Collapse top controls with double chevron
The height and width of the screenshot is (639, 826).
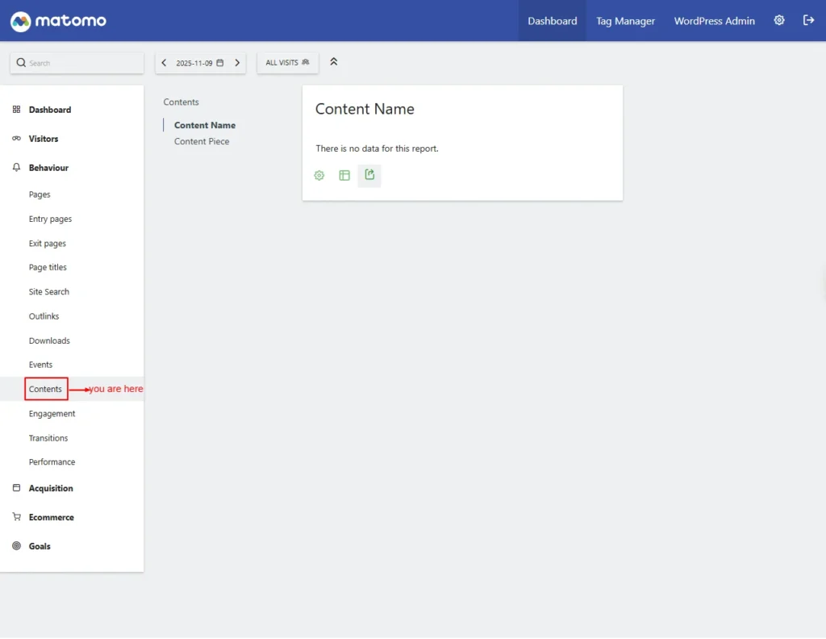[x=334, y=62]
